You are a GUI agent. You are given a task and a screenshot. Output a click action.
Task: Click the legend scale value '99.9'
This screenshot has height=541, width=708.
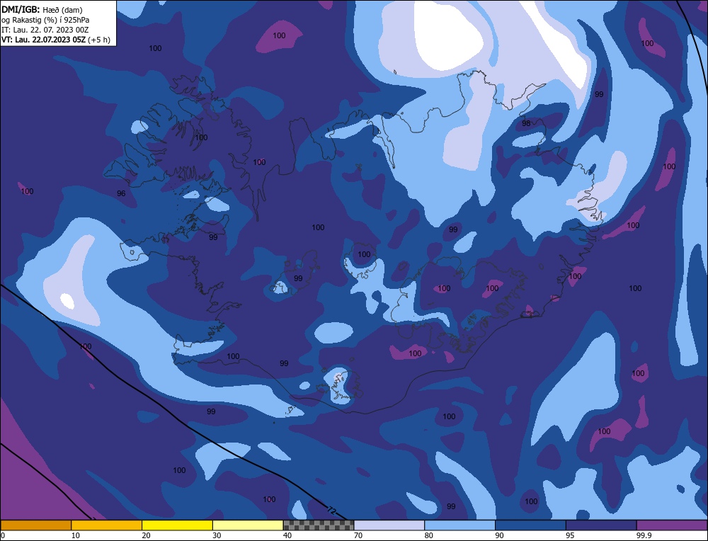(x=644, y=535)
